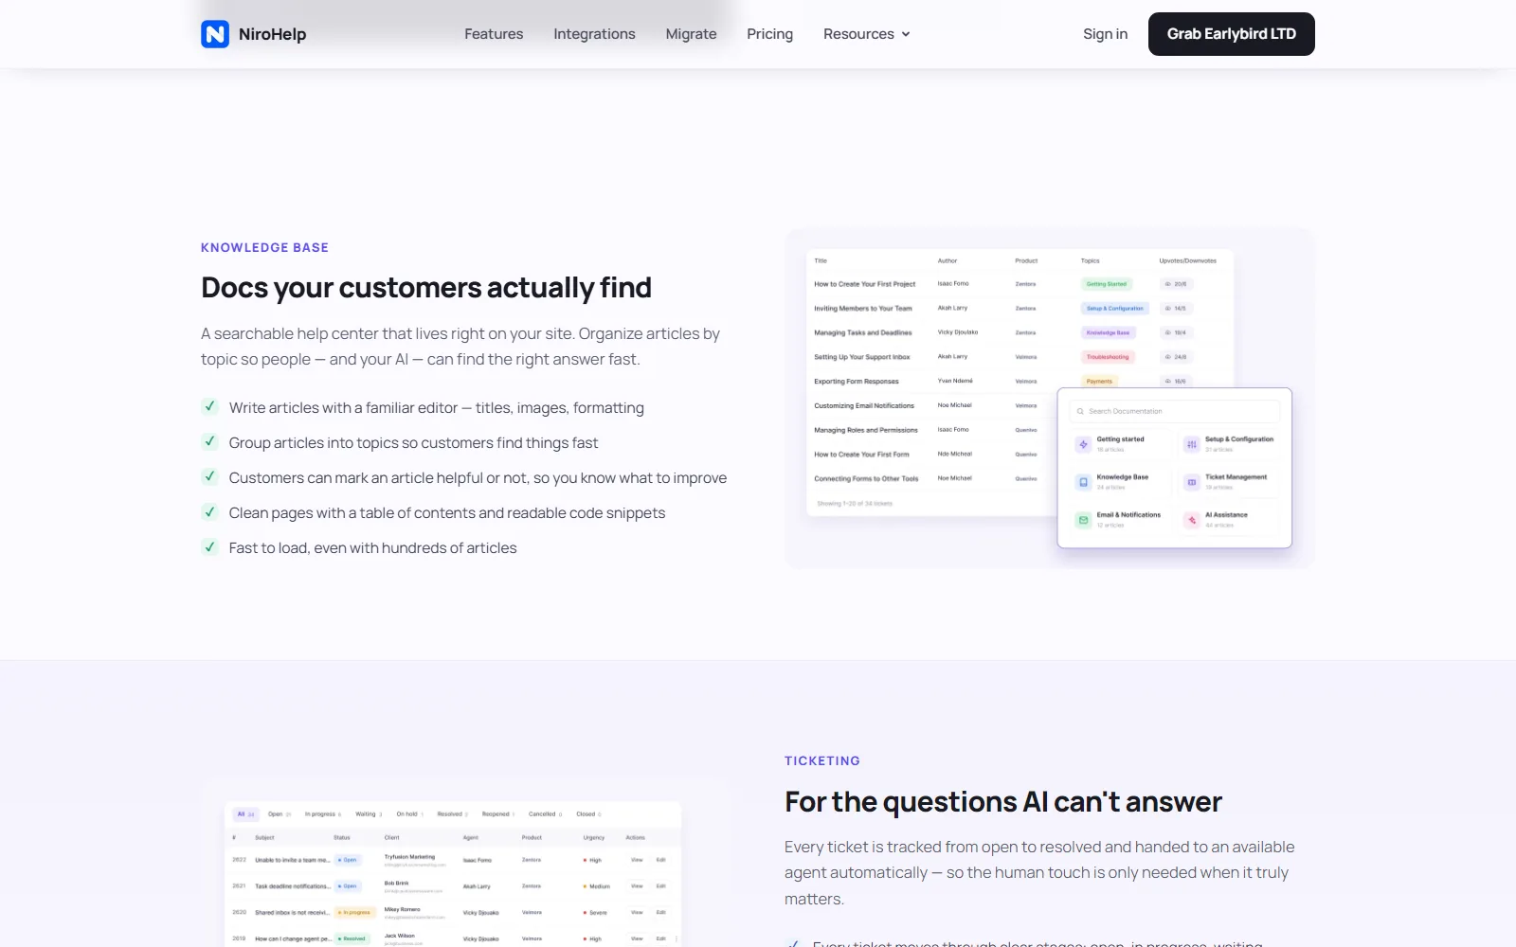Click the Sign in link
Image resolution: width=1516 pixels, height=947 pixels.
1105,34
